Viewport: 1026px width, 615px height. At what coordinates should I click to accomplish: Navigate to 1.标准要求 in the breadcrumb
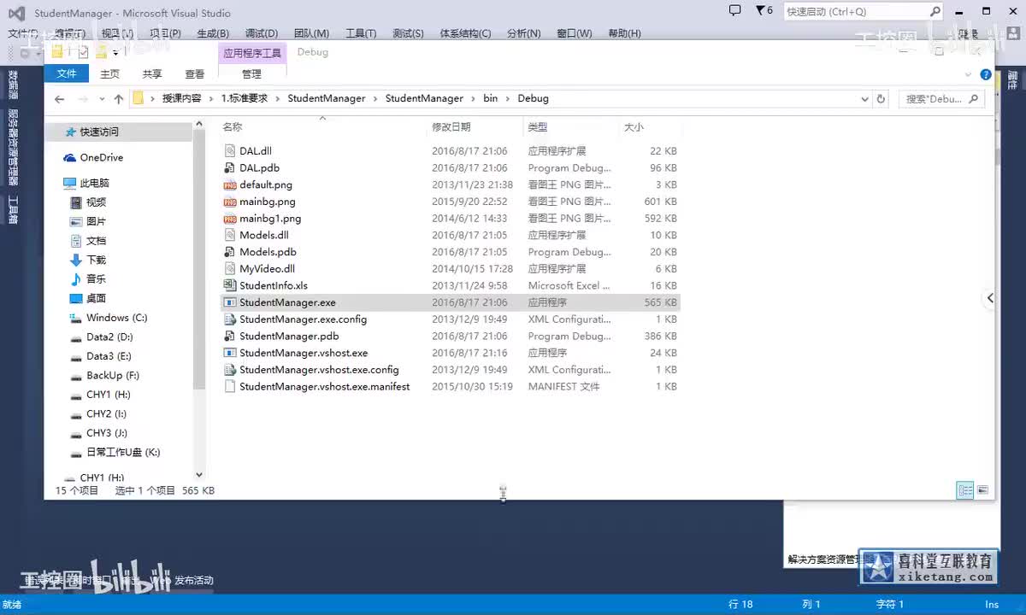click(245, 98)
